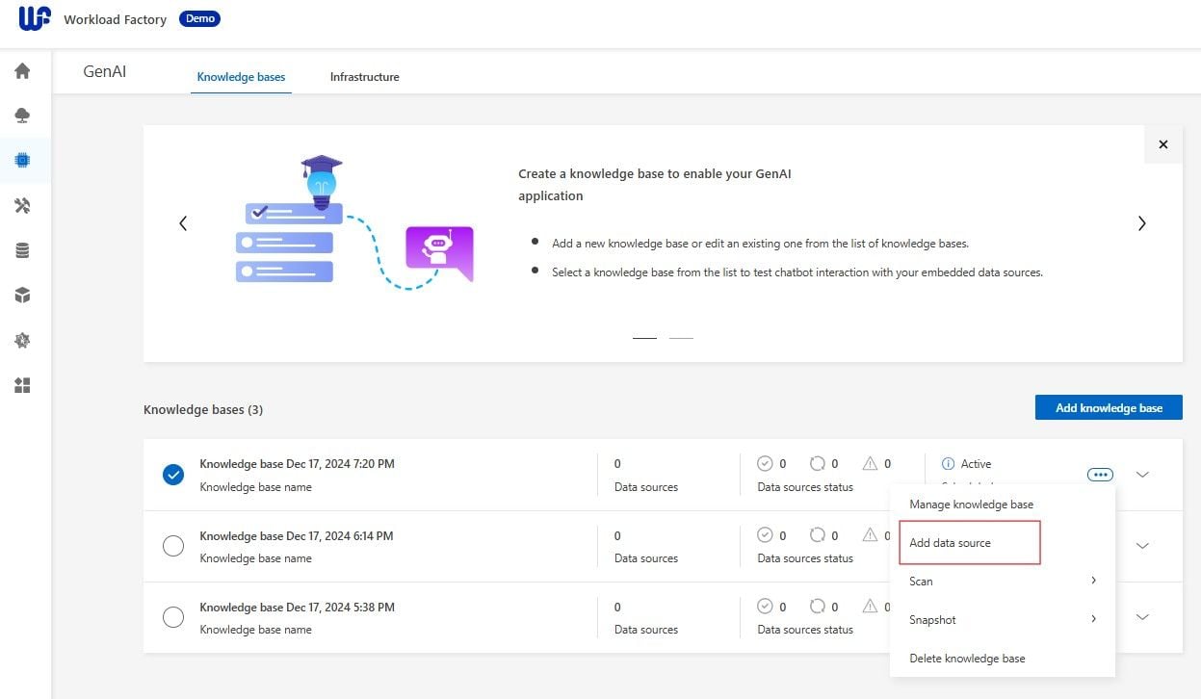This screenshot has width=1201, height=699.
Task: Click the success check status icon, 5:38 PM row
Action: tap(766, 607)
